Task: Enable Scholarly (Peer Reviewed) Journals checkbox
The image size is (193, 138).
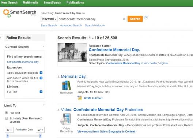Action: pyautogui.click(x=7, y=118)
